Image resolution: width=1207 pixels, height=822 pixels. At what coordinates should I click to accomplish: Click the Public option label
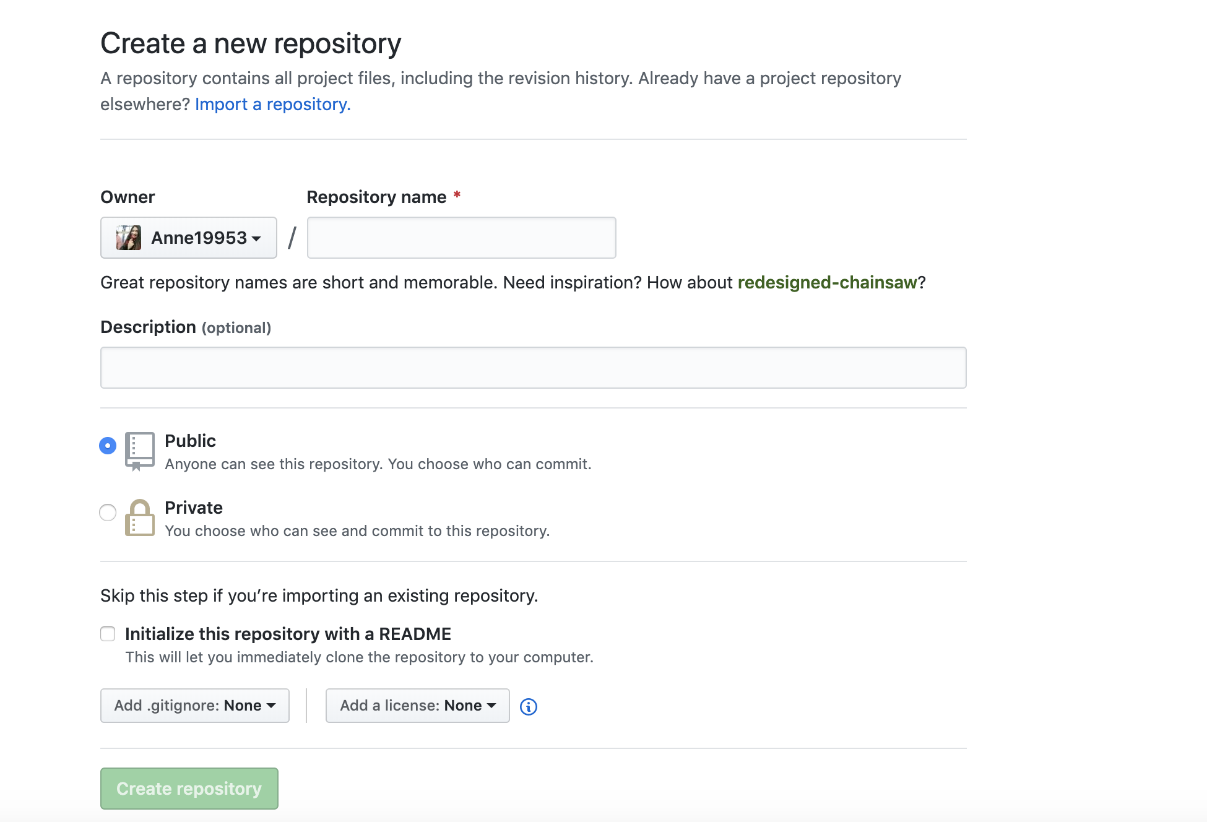tap(190, 441)
